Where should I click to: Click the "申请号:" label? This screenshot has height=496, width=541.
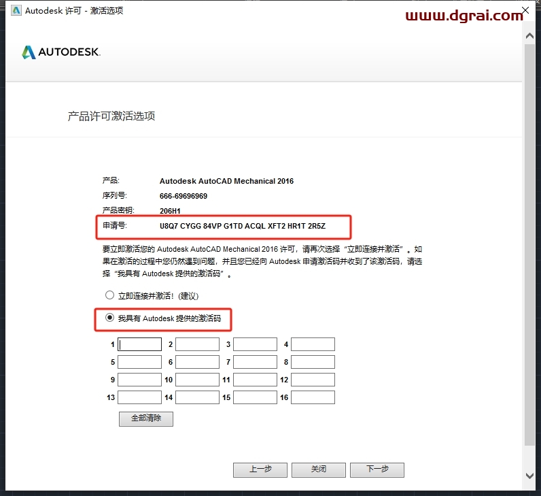coord(115,226)
